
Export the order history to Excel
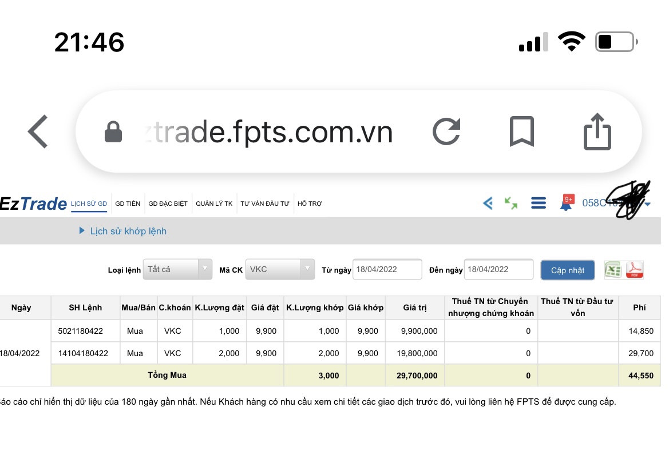pyautogui.click(x=613, y=270)
